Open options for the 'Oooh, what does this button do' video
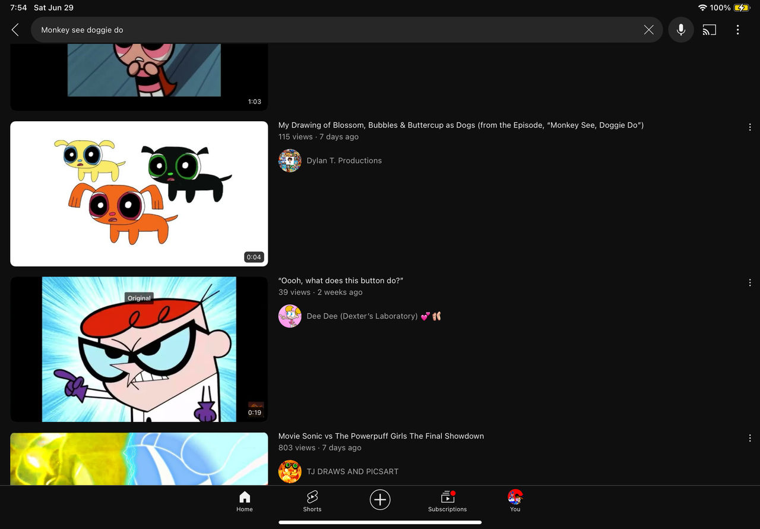The width and height of the screenshot is (760, 529). [x=750, y=283]
